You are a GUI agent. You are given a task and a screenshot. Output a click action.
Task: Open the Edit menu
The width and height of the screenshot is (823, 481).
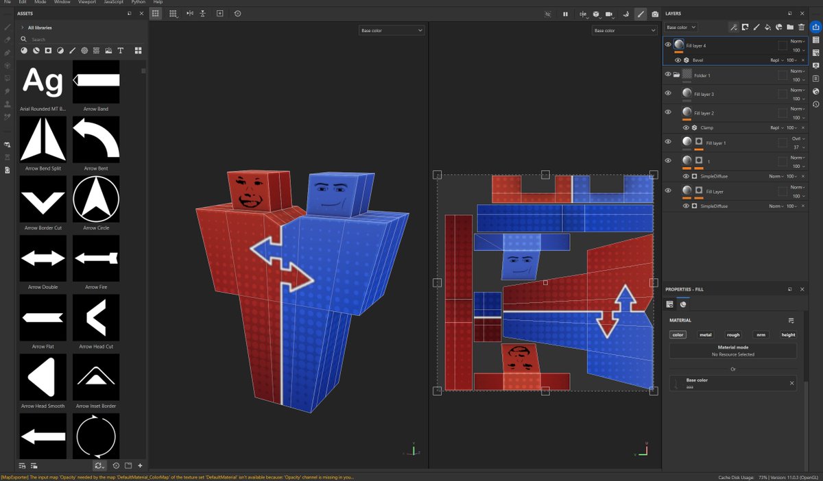click(23, 3)
